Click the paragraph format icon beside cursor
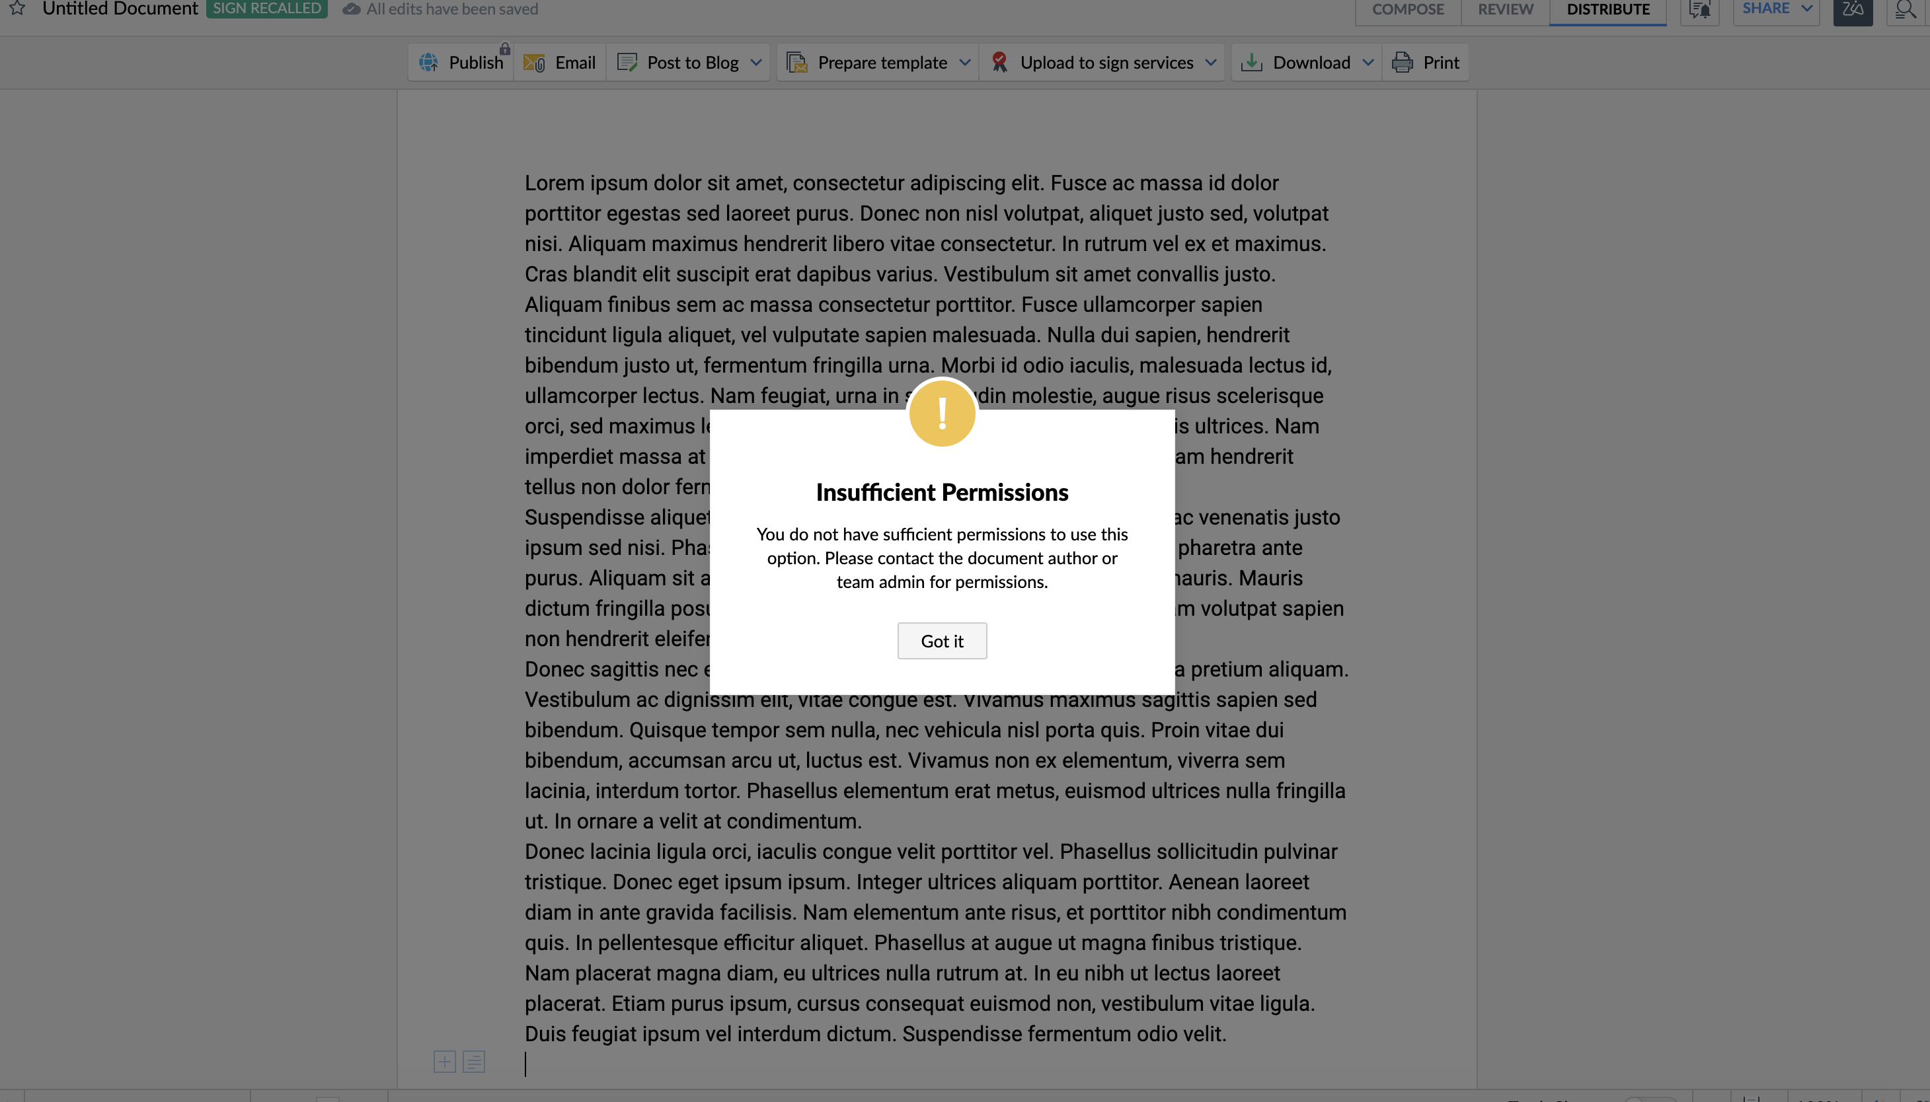 pyautogui.click(x=474, y=1061)
